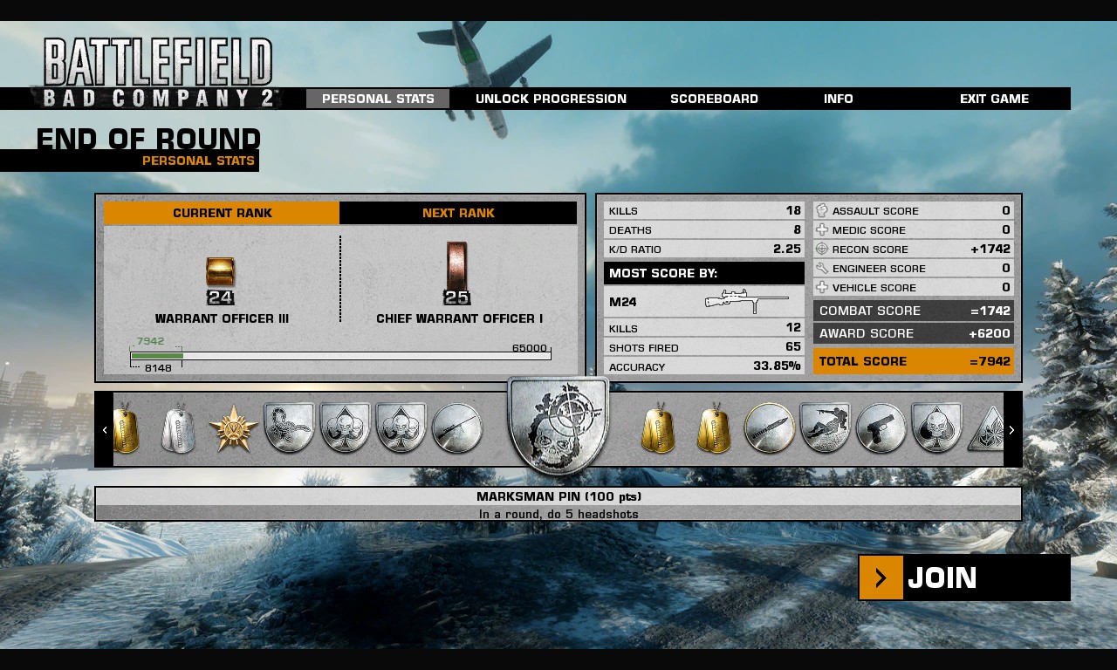View the Scoreboard tab
Image resolution: width=1117 pixels, height=670 pixels.
tap(714, 99)
